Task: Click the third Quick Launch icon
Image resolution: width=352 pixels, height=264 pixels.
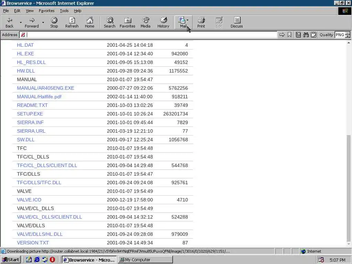Action: [45, 260]
